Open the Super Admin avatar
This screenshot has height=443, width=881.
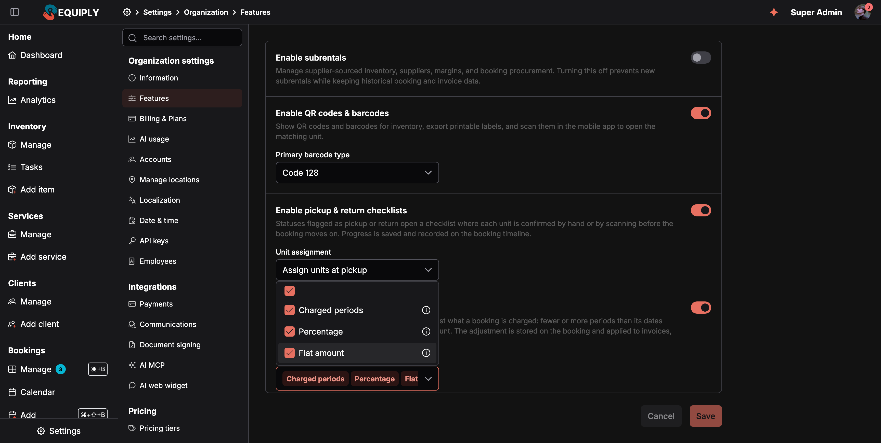862,12
